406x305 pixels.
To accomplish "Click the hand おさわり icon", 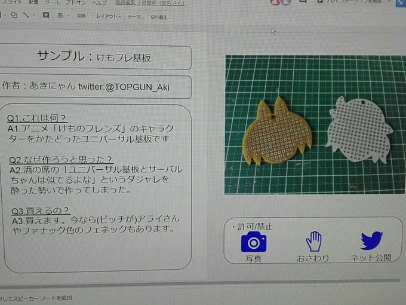I will pyautogui.click(x=314, y=241).
